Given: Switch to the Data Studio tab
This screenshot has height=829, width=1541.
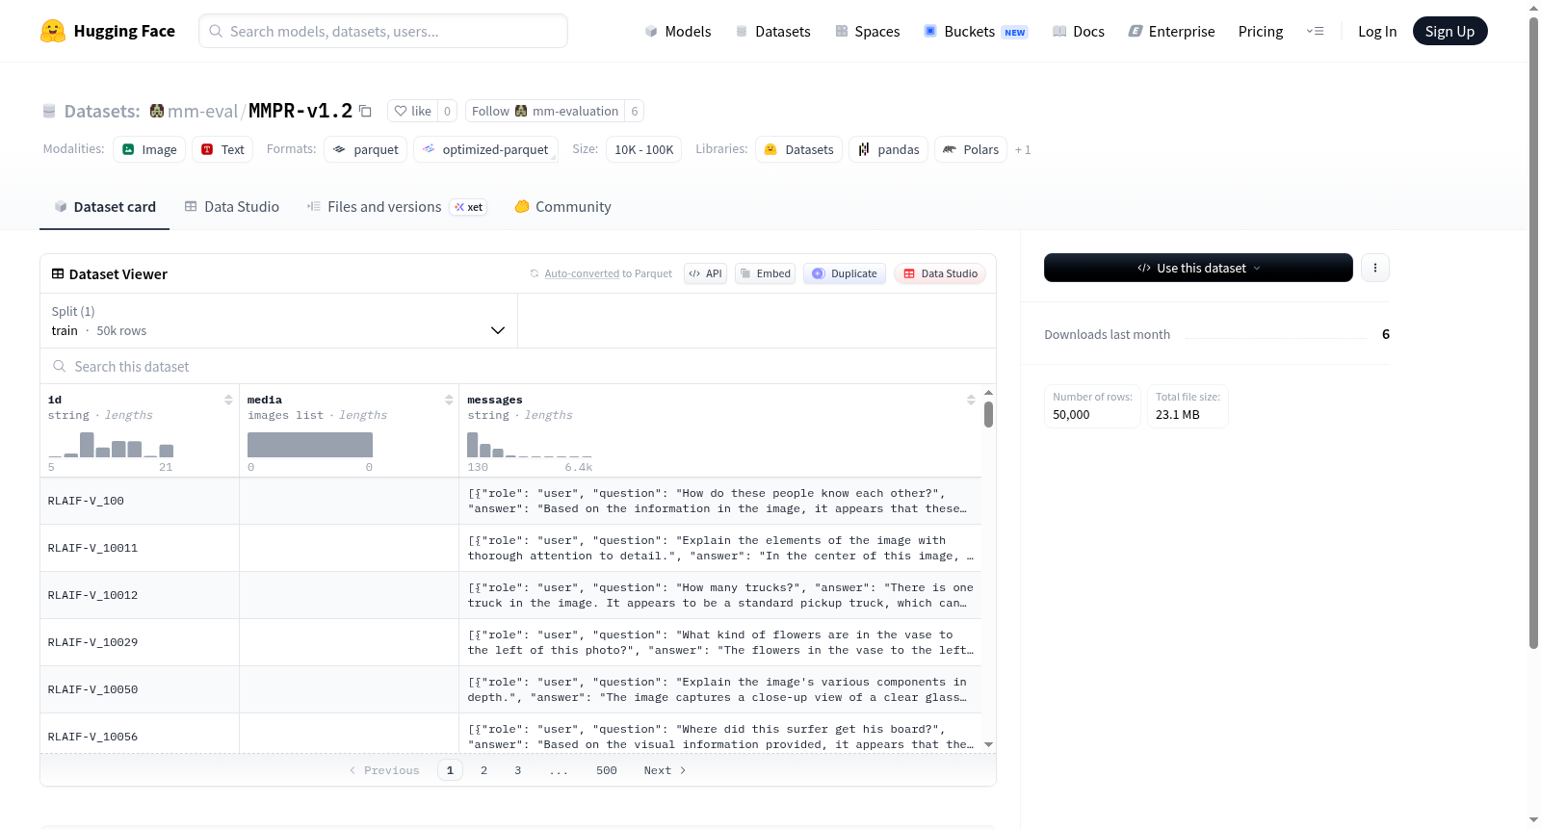Looking at the screenshot, I should pos(232,207).
